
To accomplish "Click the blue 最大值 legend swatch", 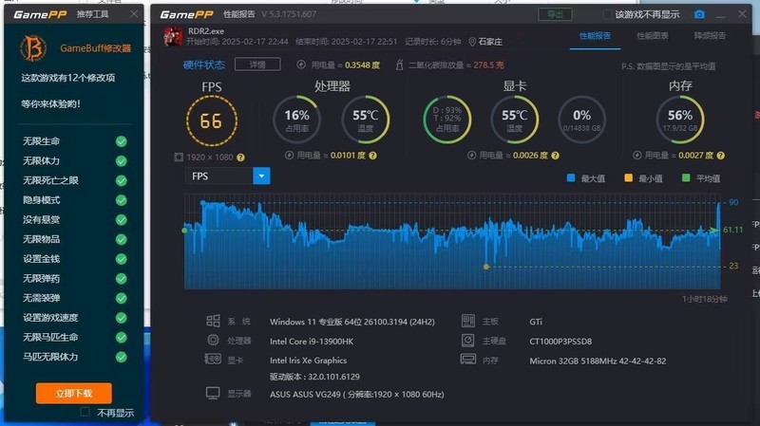I will pos(571,178).
